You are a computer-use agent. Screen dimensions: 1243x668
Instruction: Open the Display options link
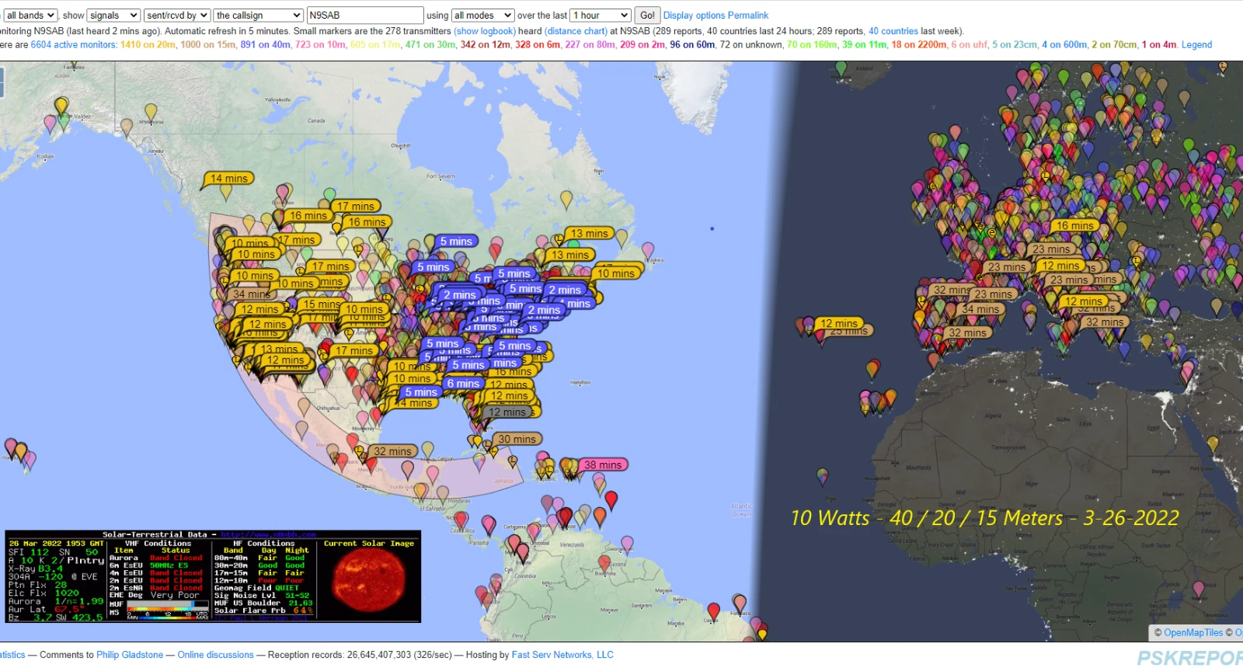tap(694, 16)
